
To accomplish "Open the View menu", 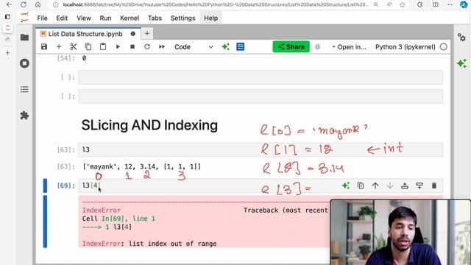I will coord(84,18).
